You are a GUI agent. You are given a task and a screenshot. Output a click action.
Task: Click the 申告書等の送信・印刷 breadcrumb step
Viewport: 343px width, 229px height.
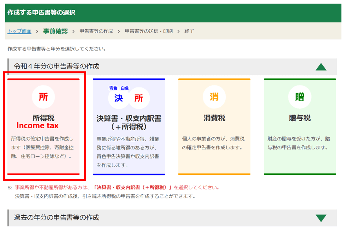149,31
